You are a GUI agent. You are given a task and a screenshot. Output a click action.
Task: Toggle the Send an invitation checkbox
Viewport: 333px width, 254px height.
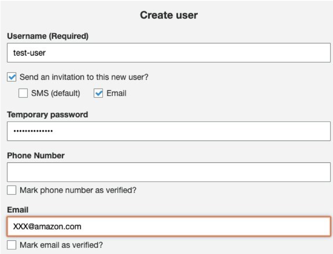click(12, 77)
